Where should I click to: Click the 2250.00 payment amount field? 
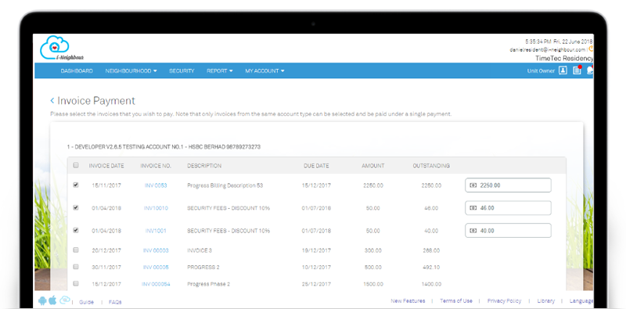[x=508, y=185]
